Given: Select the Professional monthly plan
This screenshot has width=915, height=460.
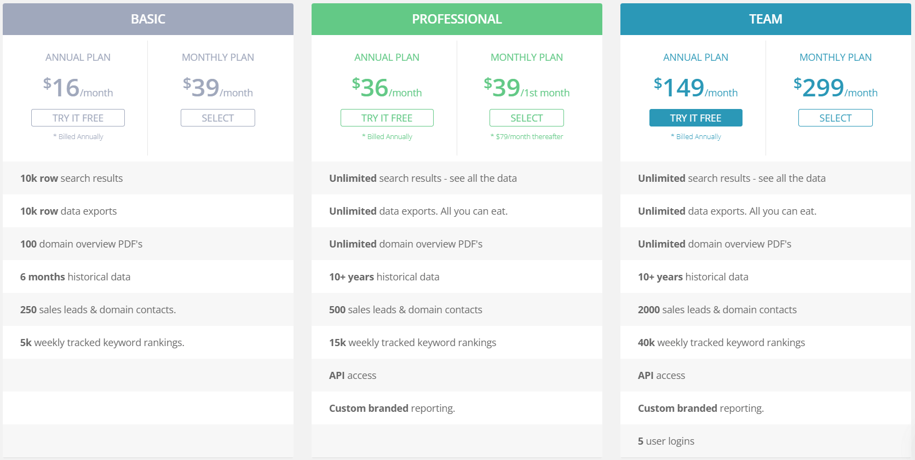Looking at the screenshot, I should click(527, 118).
